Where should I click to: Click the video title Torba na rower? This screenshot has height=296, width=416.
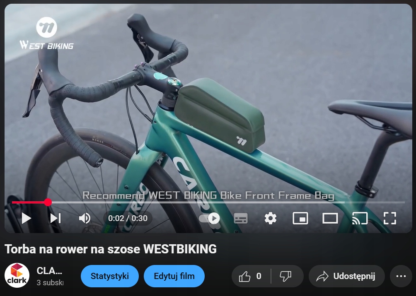click(x=111, y=249)
